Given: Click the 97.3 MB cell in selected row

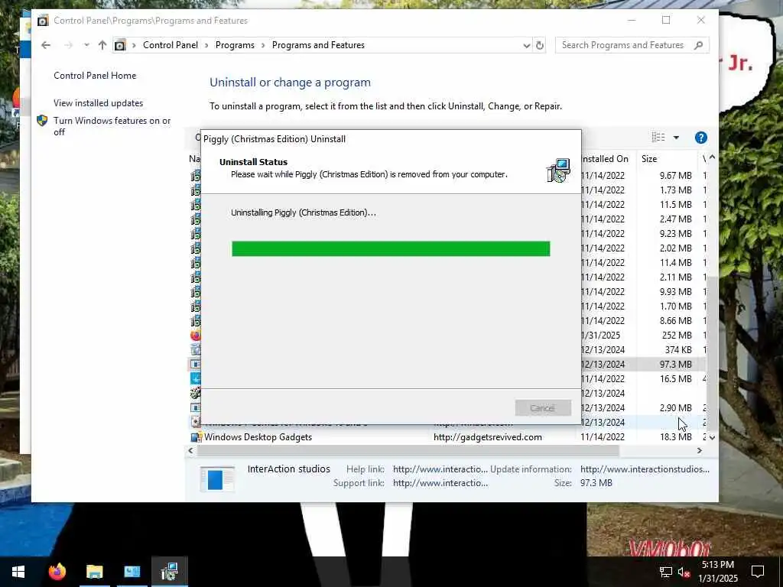Looking at the screenshot, I should (x=675, y=365).
